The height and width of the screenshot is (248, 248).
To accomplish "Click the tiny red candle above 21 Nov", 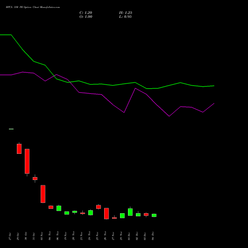I will (x=83, y=213).
